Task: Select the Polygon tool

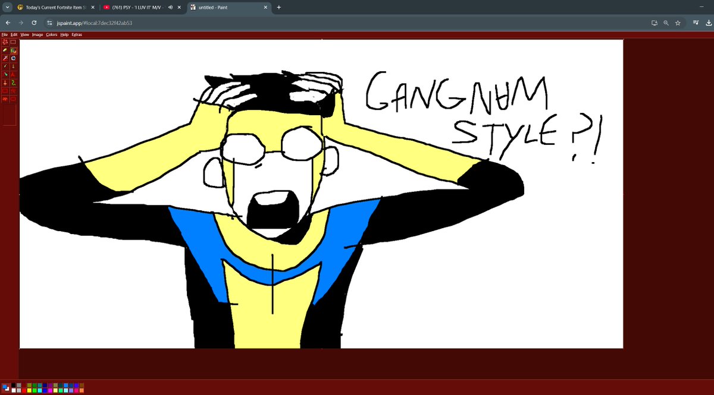Action: coord(13,90)
